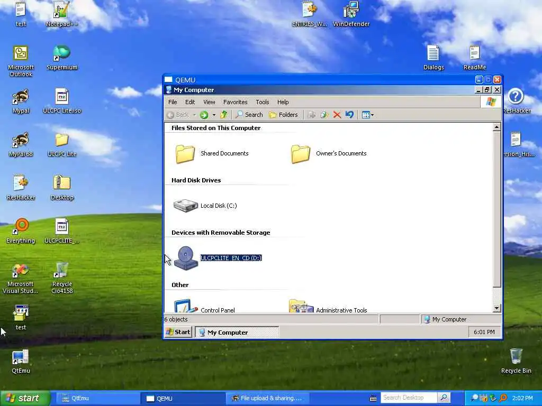Click the blue Undo toolbar icon
Viewport: 542px width, 406px height.
pyautogui.click(x=349, y=115)
